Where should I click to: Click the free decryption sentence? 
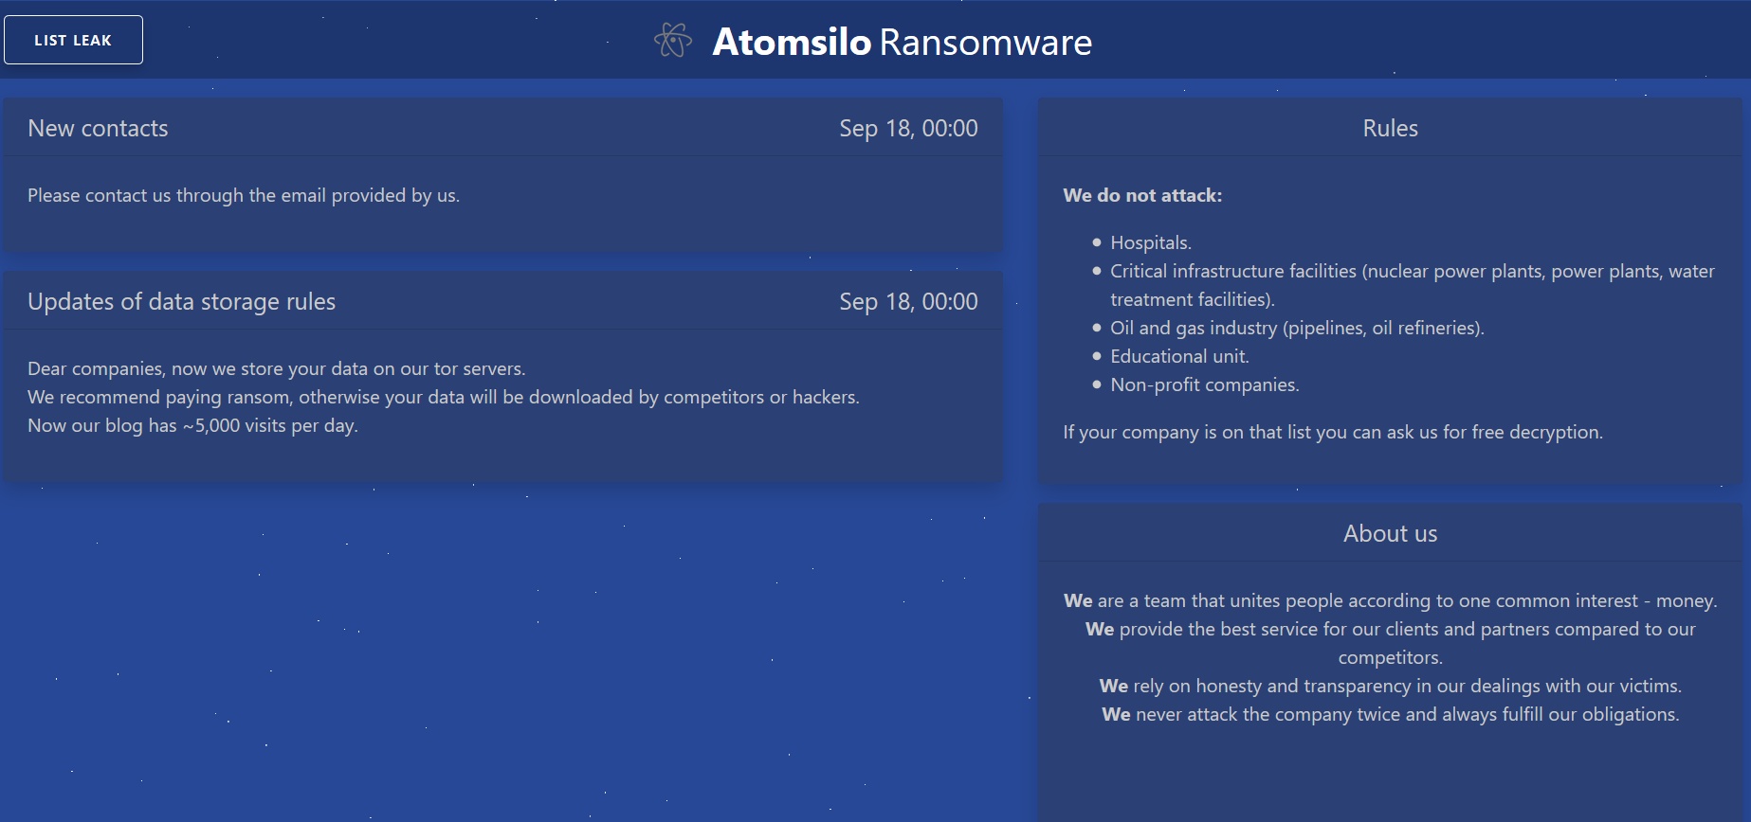(x=1333, y=432)
